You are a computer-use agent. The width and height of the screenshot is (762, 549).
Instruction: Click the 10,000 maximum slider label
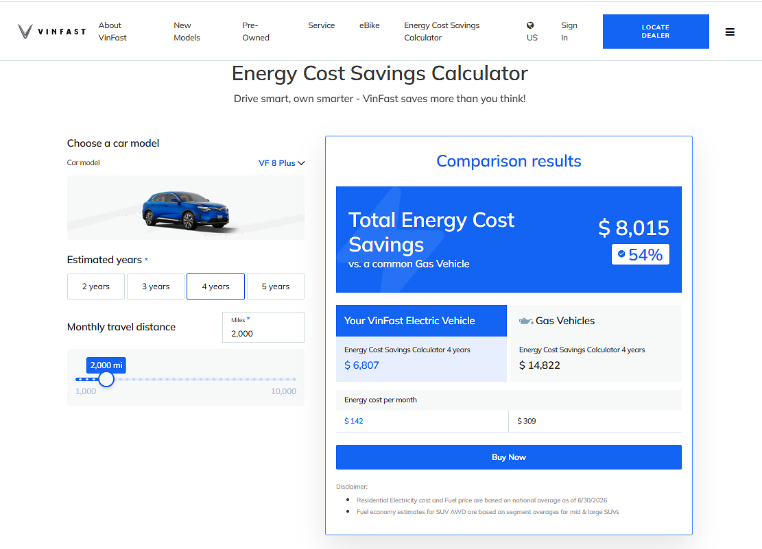point(283,391)
